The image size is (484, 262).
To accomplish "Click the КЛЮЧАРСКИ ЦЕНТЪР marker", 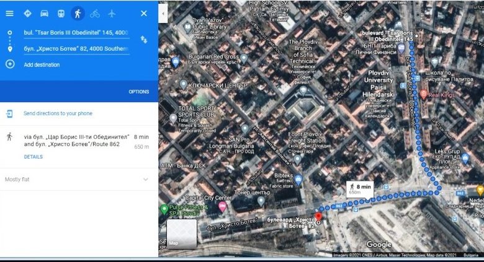I will click(183, 84).
